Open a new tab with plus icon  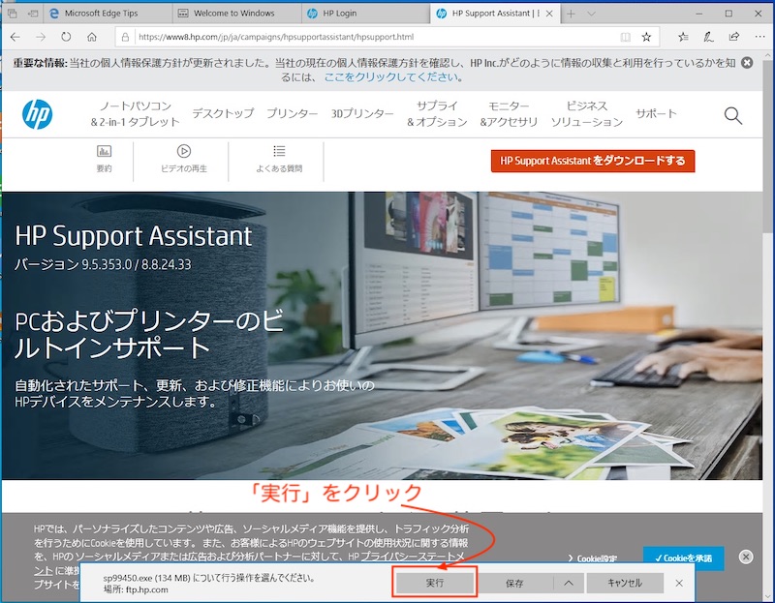tap(571, 14)
